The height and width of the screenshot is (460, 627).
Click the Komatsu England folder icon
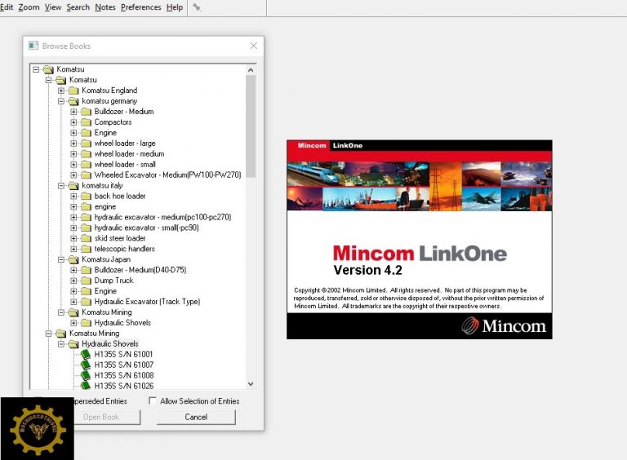(x=73, y=91)
